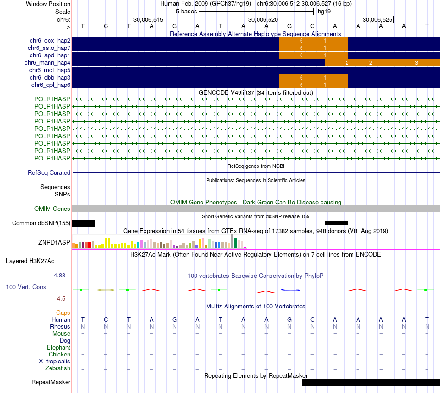This screenshot has height=393, width=440.
Task: Click the Zebrafish alignment row label
Action: tap(58, 368)
